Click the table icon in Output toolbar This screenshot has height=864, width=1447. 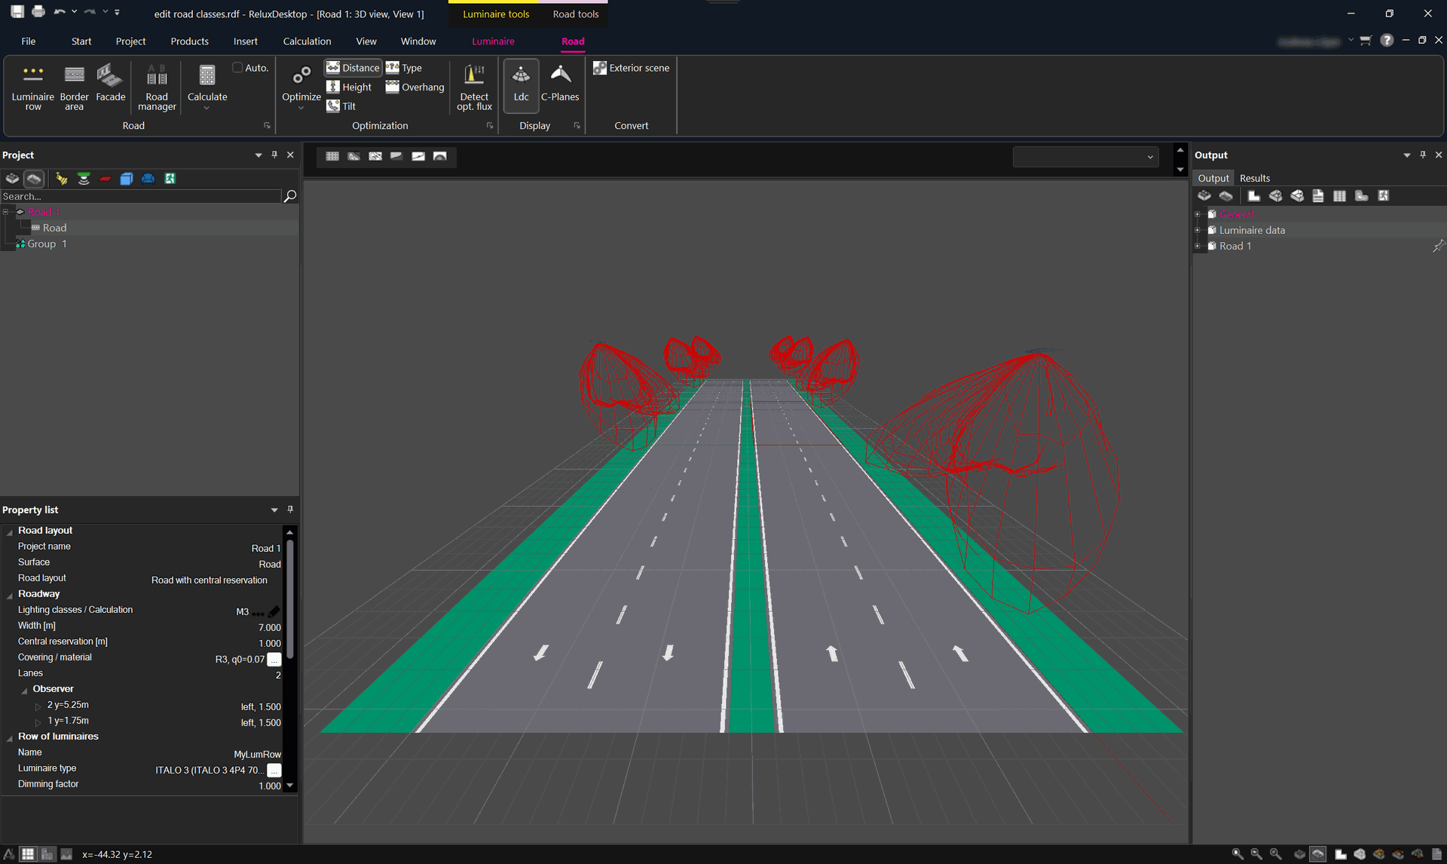coord(1339,196)
